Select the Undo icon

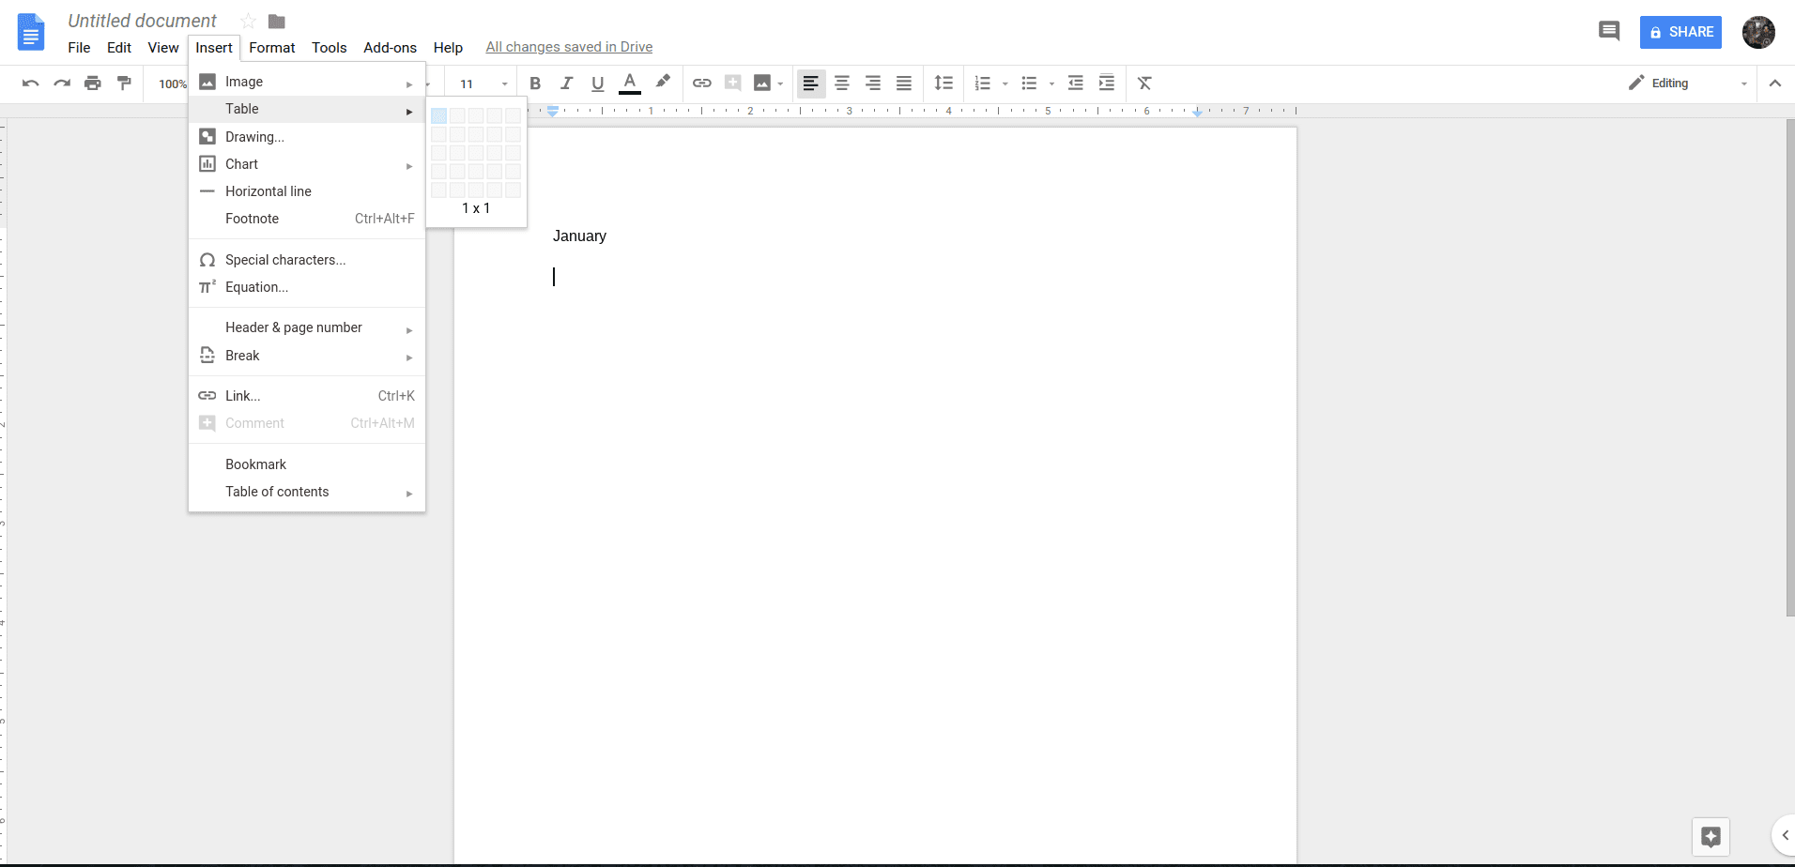30,83
